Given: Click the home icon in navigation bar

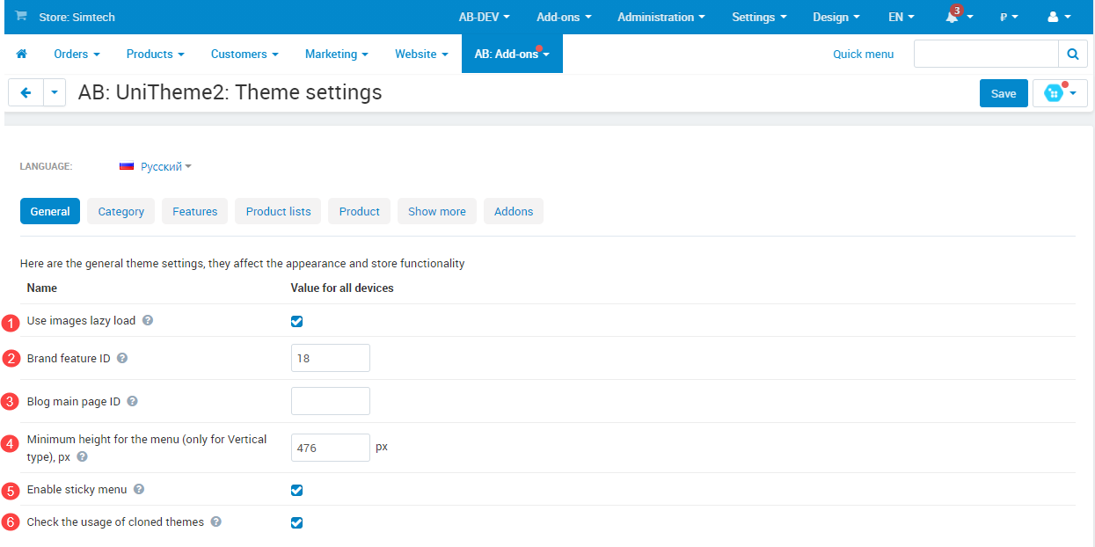Looking at the screenshot, I should point(22,54).
